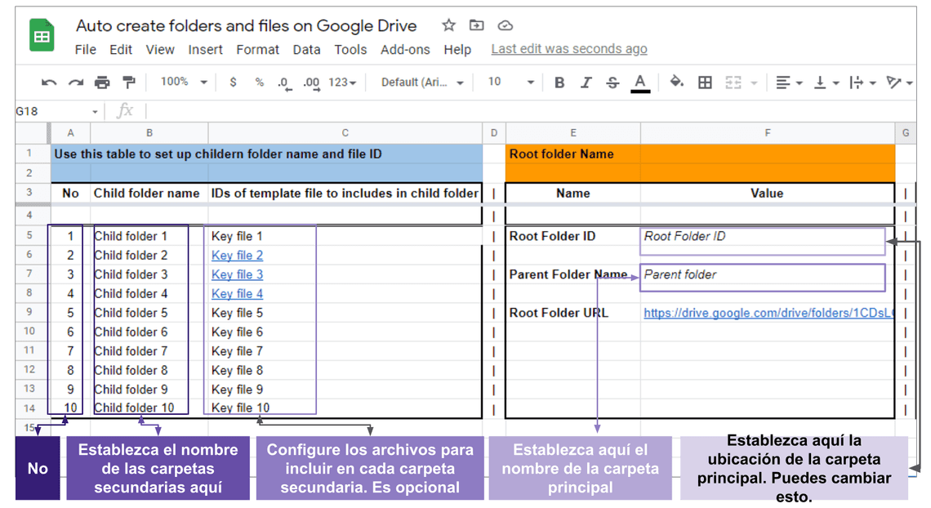
Task: Click the move to folder icon
Action: point(477,25)
